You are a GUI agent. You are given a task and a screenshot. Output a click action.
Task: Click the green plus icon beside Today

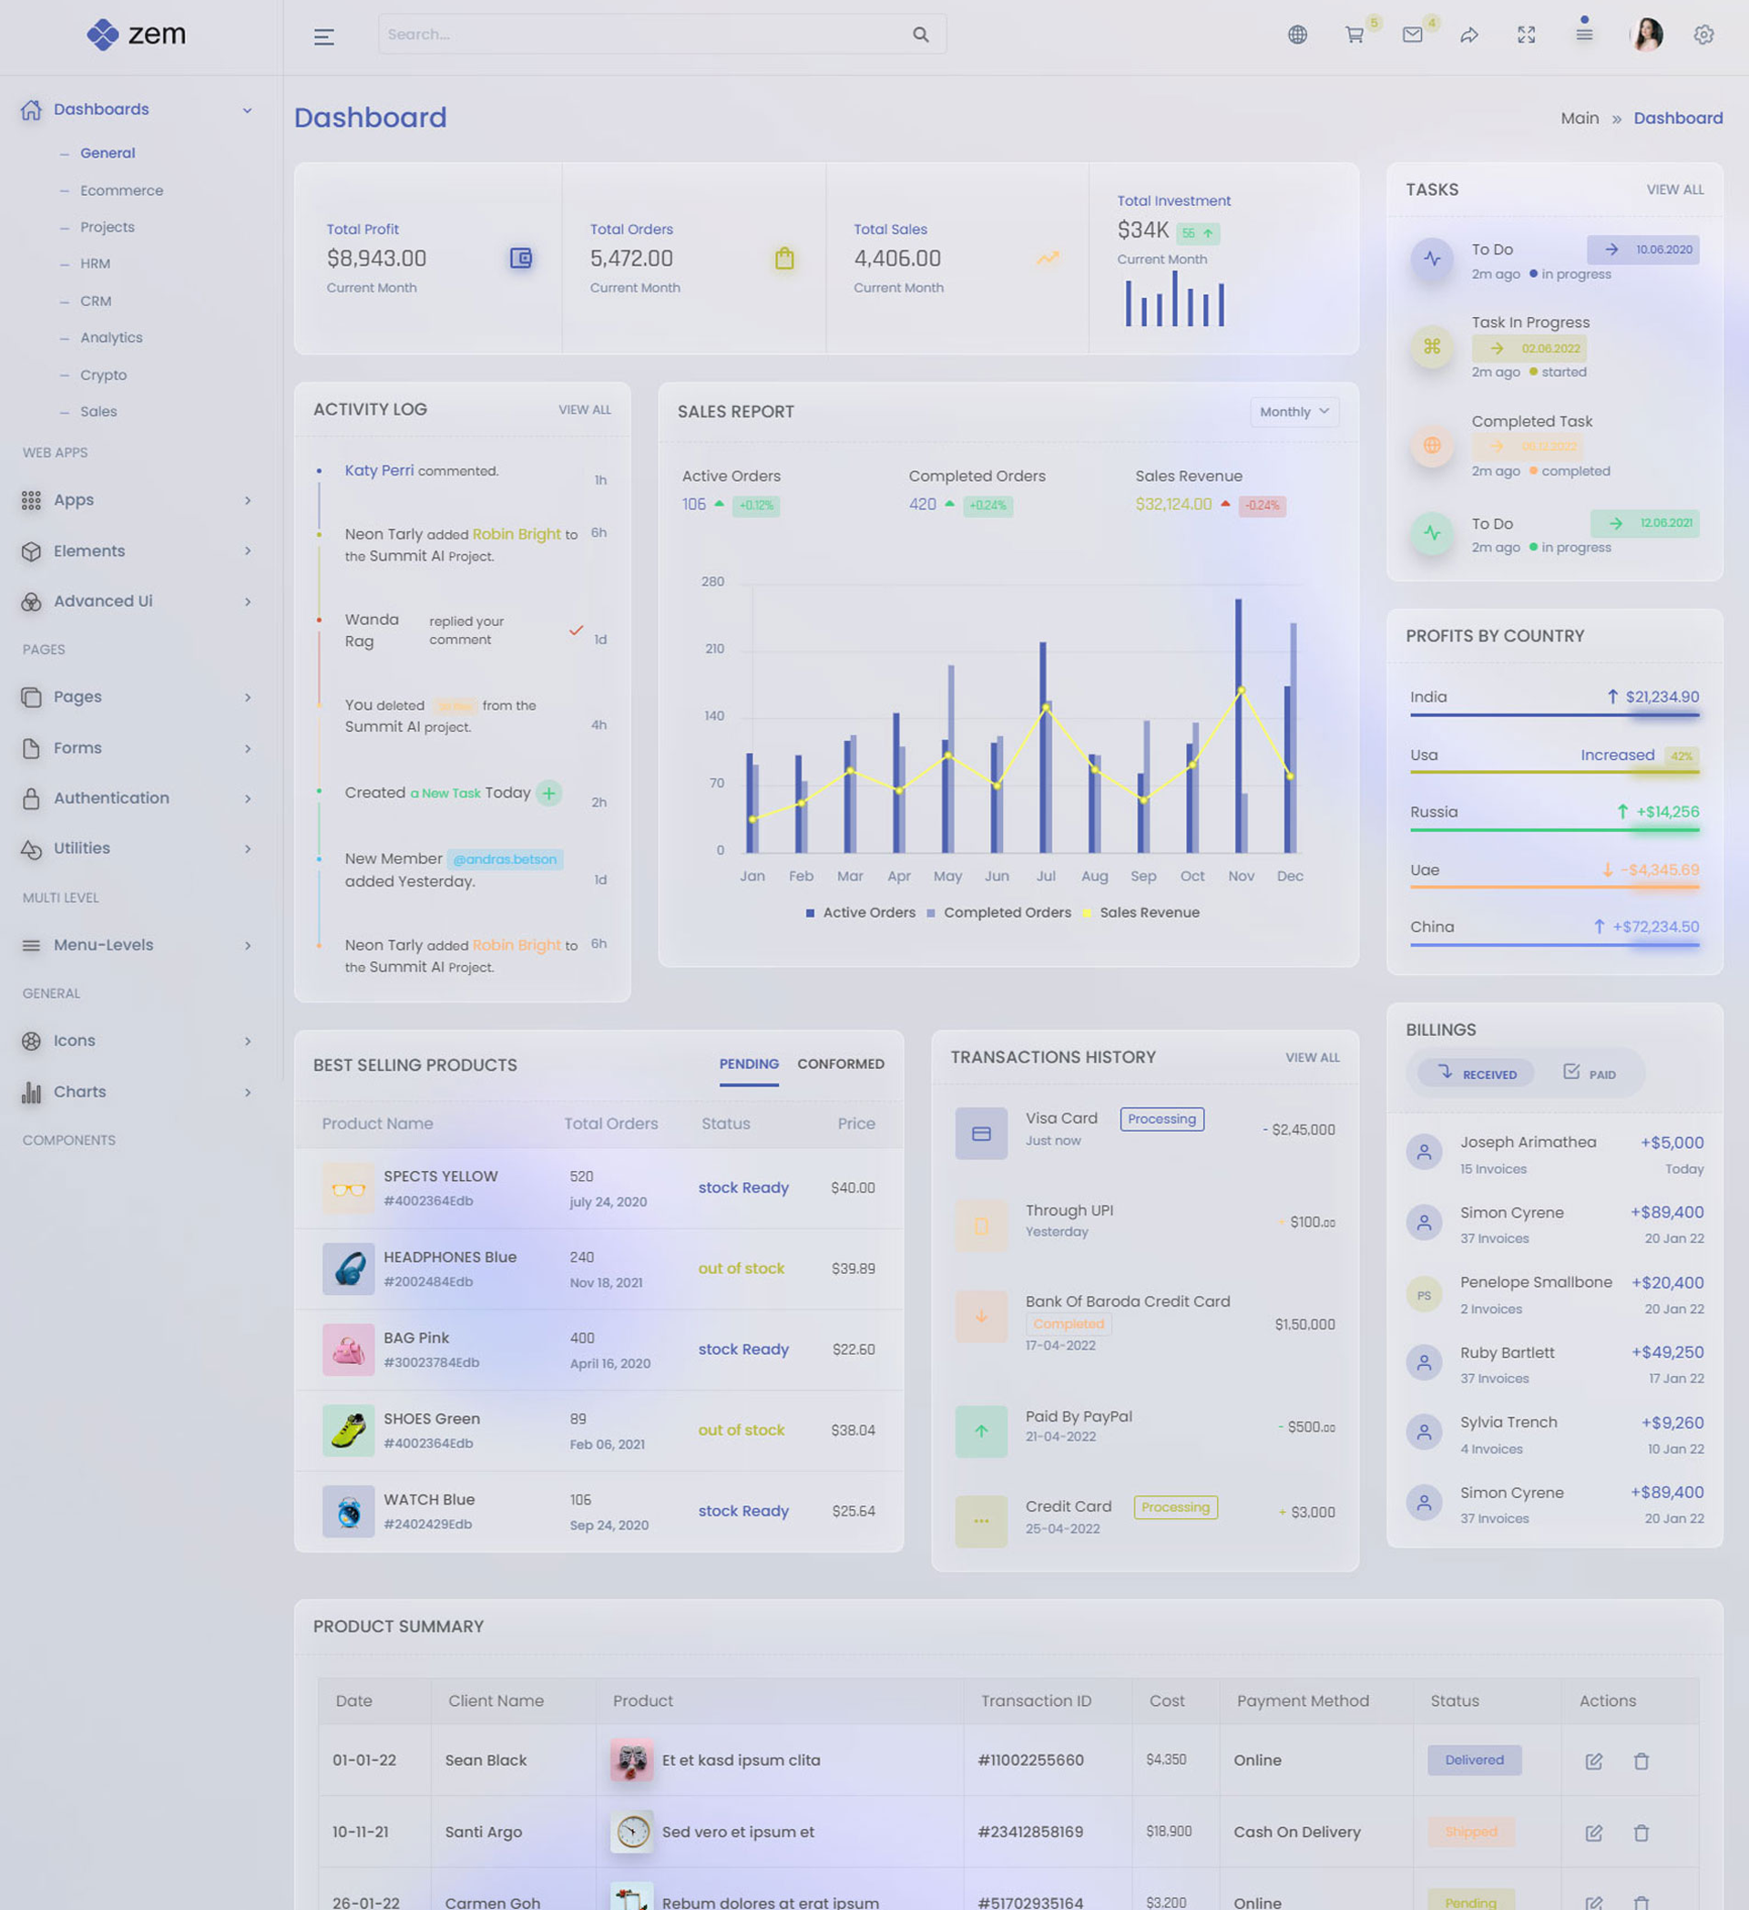point(548,793)
